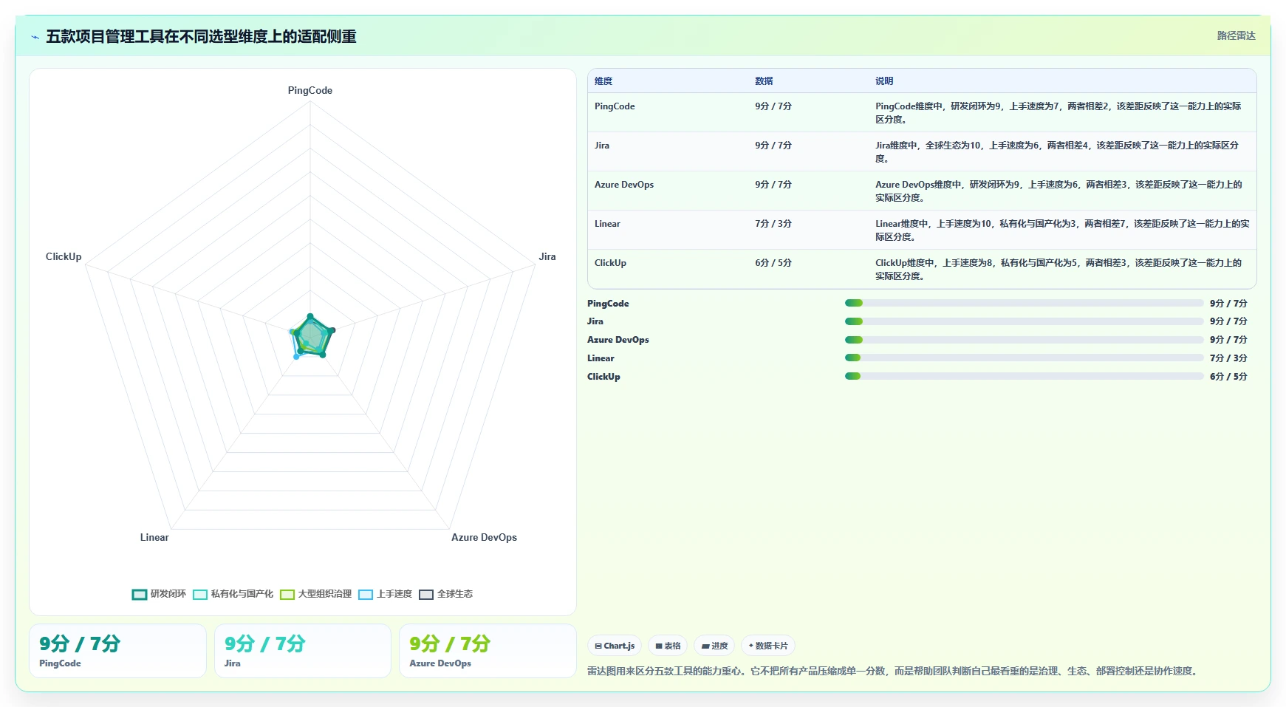
Task: Click the 说明 column header
Action: pos(884,81)
